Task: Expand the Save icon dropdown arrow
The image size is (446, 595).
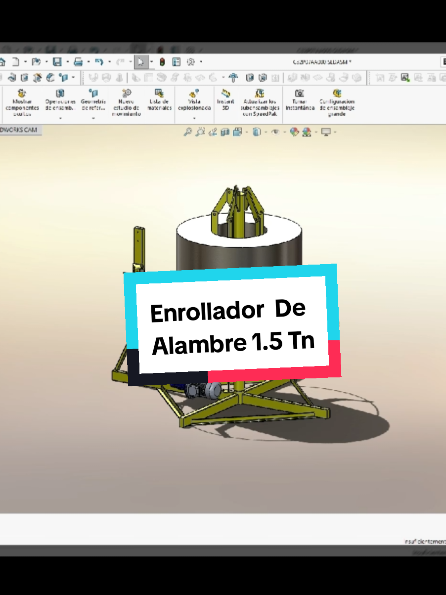Action: (x=67, y=62)
